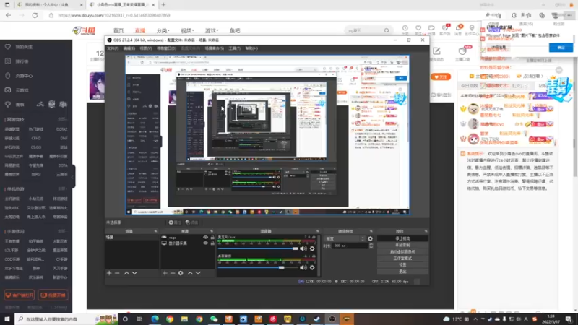Click 停止推流 in OBS controls
Viewport: 578px width, 325px height.
402,239
